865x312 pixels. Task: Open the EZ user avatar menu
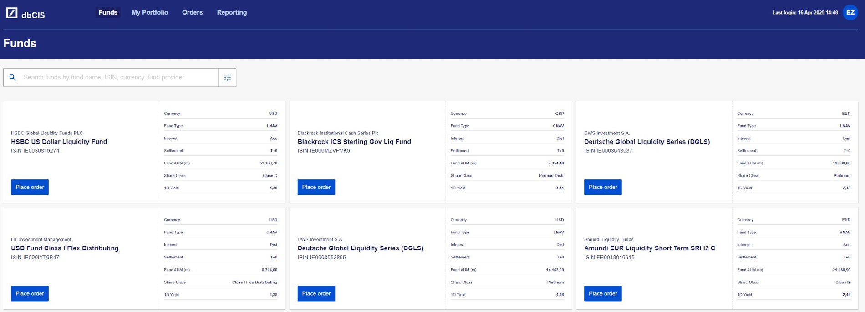click(850, 13)
